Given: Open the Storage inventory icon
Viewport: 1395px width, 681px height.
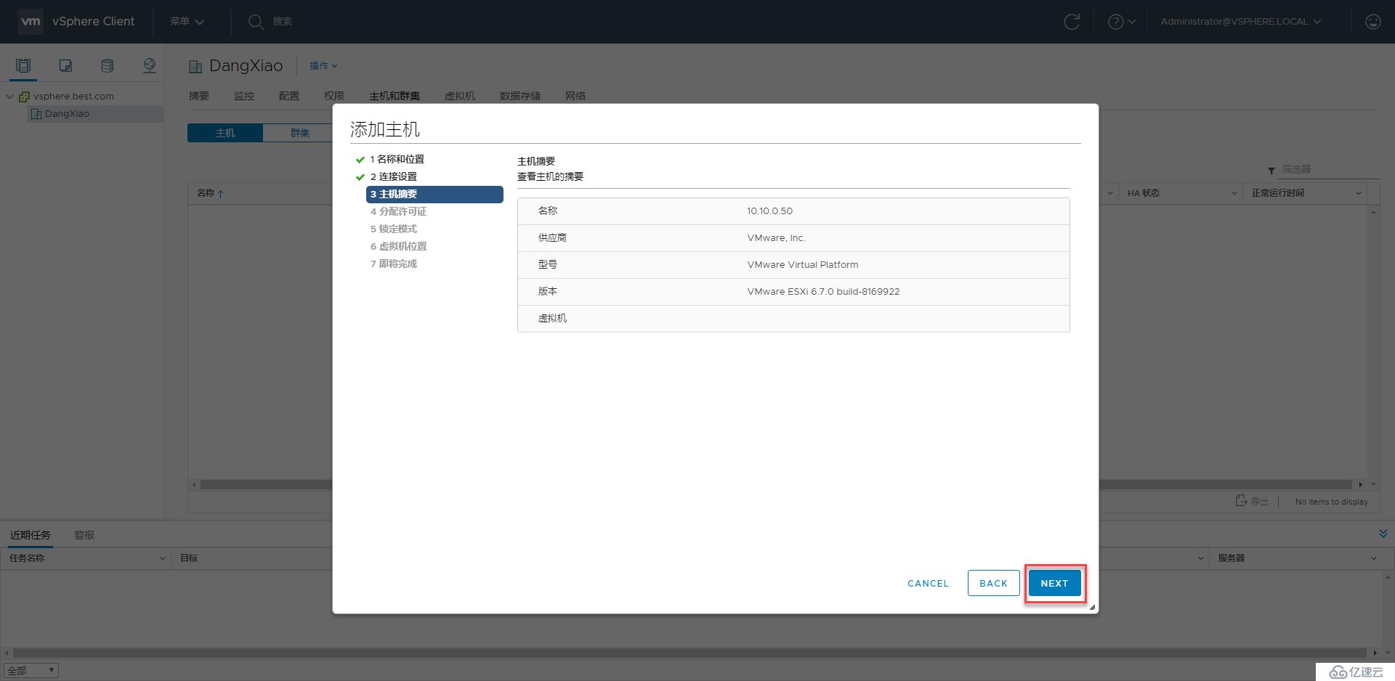Looking at the screenshot, I should [x=107, y=65].
